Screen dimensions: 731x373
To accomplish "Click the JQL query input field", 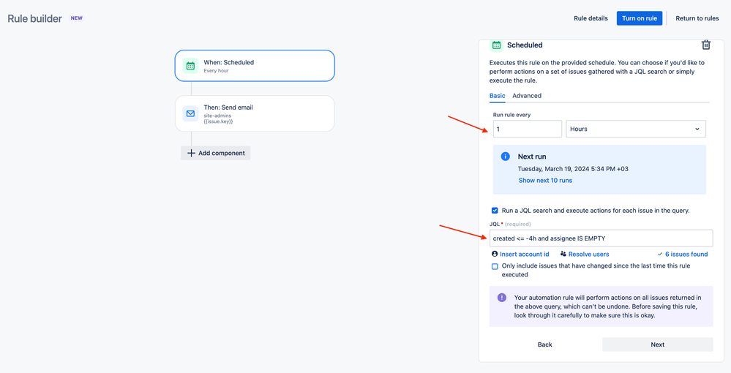I will pos(601,238).
